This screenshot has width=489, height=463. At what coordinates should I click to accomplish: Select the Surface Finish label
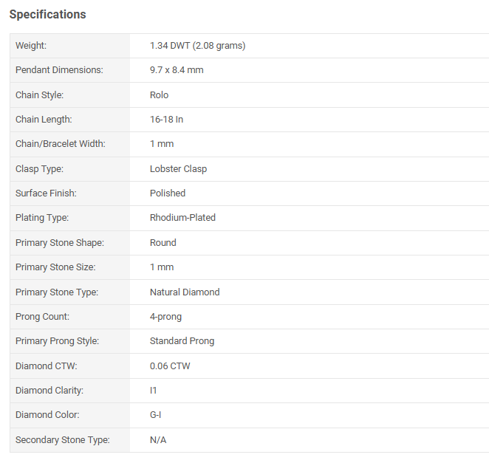pos(46,193)
